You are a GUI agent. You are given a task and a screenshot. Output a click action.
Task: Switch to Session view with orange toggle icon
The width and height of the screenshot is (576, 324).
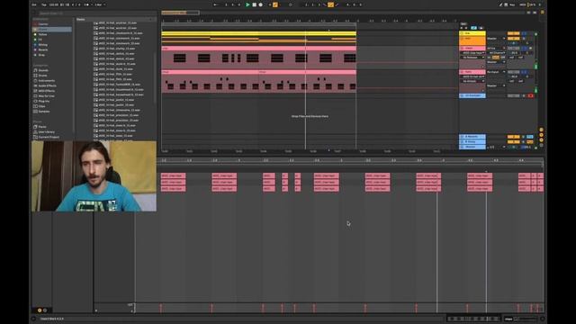coord(542,13)
